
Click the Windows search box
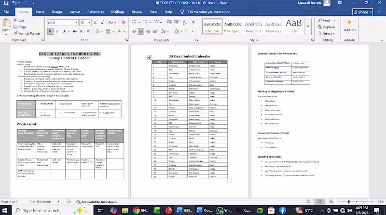(x=53, y=210)
